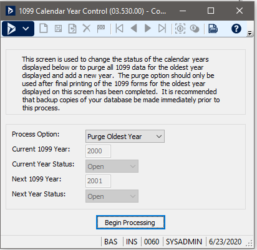Open Next Year Status dropdown
Image resolution: width=257 pixels, height=250 pixels.
(112, 196)
